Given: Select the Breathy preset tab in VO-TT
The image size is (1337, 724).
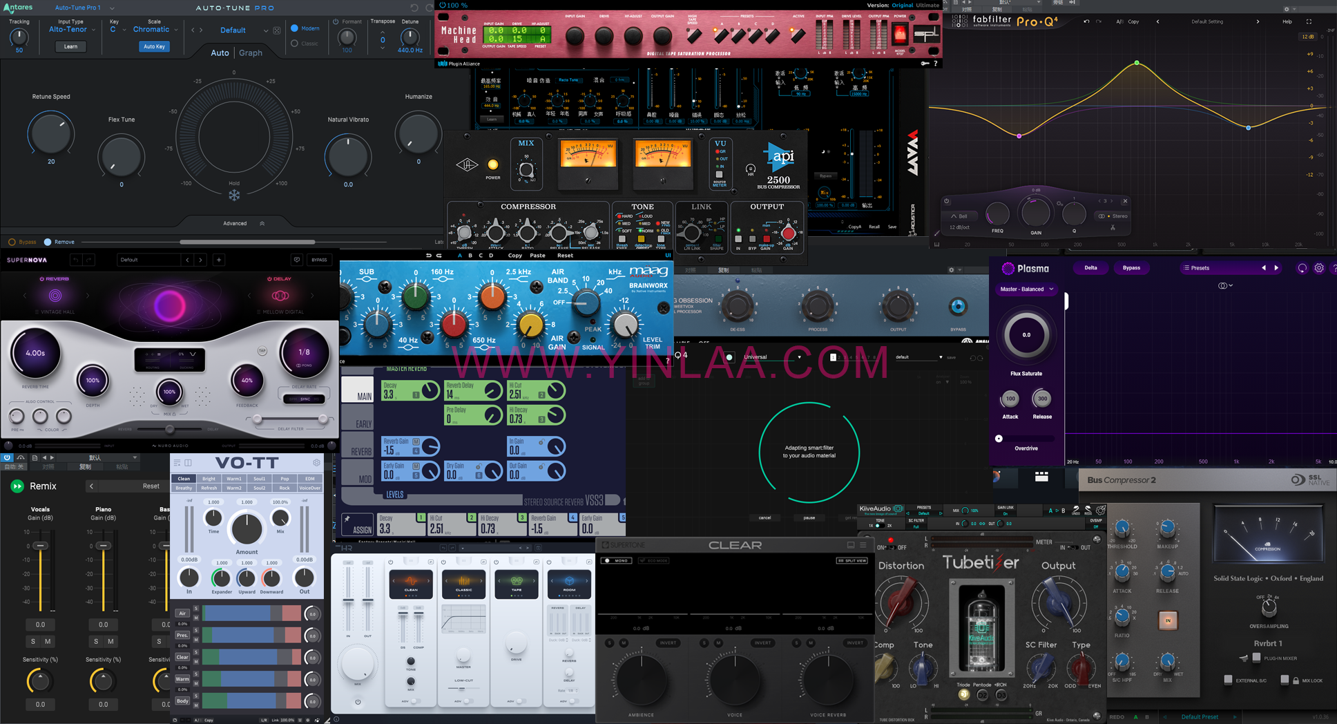Looking at the screenshot, I should (x=184, y=488).
